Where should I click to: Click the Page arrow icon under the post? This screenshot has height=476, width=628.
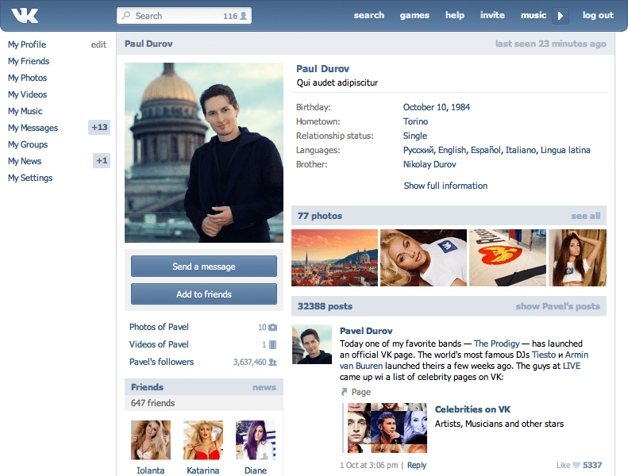pyautogui.click(x=345, y=392)
